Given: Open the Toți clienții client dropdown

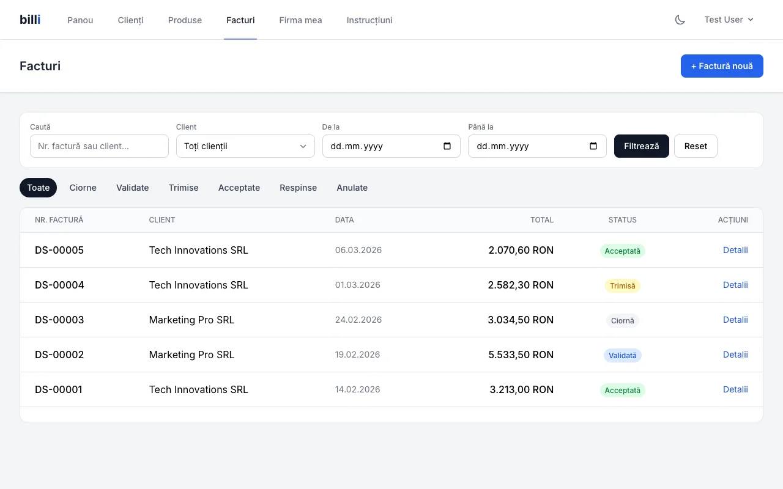Looking at the screenshot, I should point(245,146).
